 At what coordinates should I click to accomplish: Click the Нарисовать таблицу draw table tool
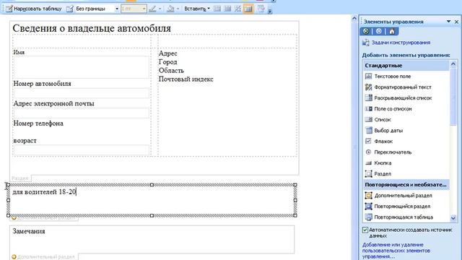pos(34,9)
